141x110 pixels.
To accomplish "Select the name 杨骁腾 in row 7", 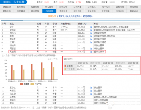I will pos(13,45).
